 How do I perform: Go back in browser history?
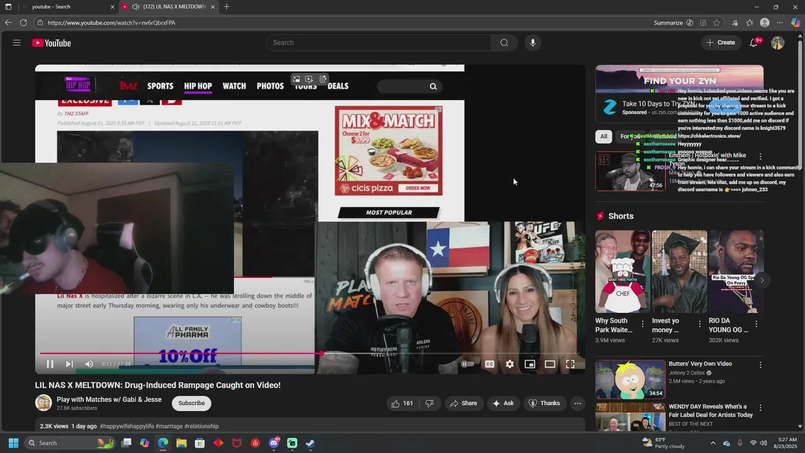click(x=8, y=23)
